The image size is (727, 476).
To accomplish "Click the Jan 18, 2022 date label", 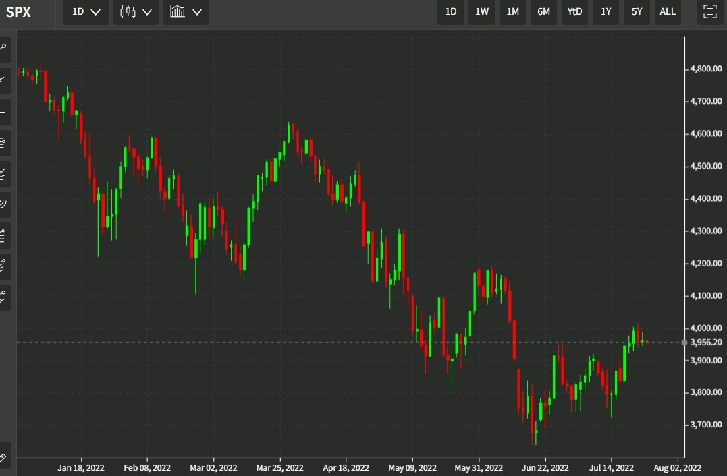I will [x=81, y=468].
